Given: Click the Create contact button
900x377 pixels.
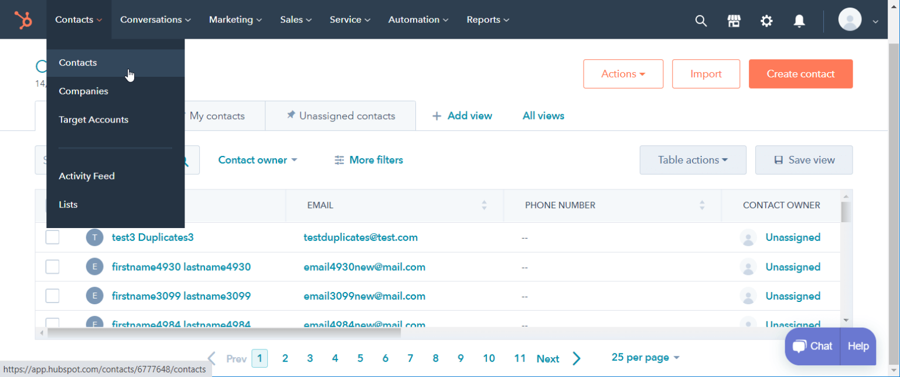Looking at the screenshot, I should pyautogui.click(x=800, y=74).
